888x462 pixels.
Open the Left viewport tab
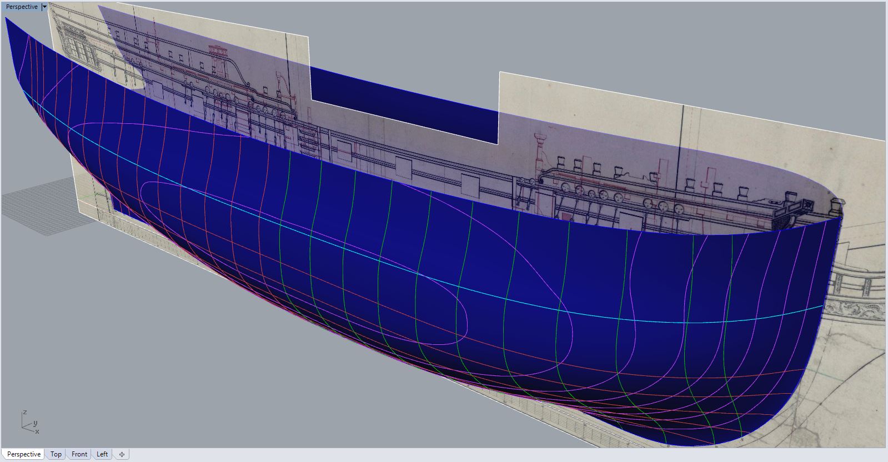pyautogui.click(x=102, y=454)
